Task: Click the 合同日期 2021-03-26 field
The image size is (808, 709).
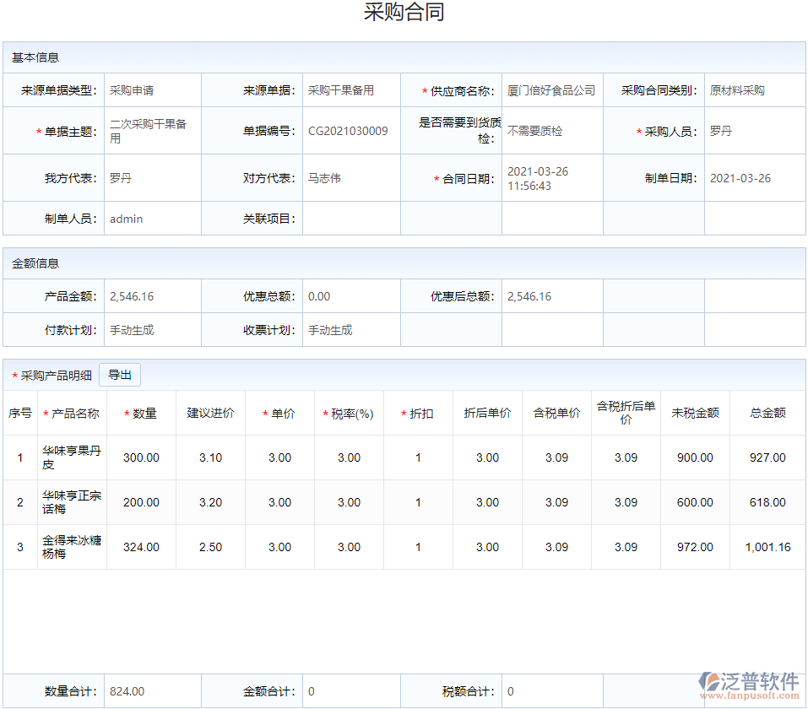Action: click(550, 177)
